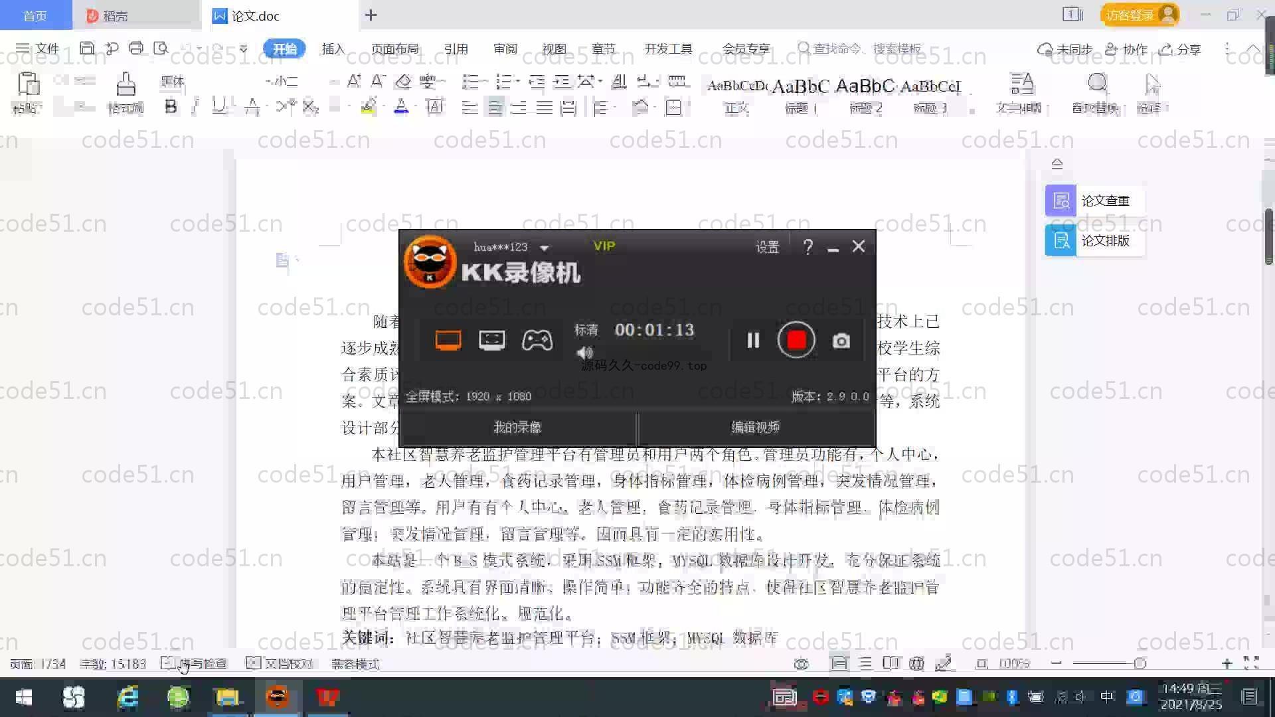Click the paste clipboard icon
Image resolution: width=1275 pixels, height=717 pixels.
27,84
